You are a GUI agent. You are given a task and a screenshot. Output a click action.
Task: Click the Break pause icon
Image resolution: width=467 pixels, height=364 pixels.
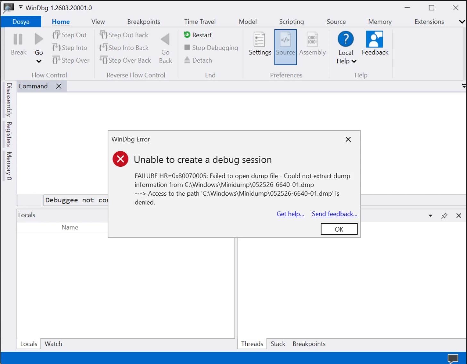point(18,39)
